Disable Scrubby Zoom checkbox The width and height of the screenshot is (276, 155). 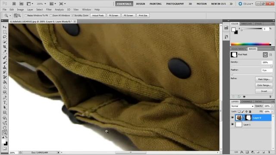pos(73,15)
